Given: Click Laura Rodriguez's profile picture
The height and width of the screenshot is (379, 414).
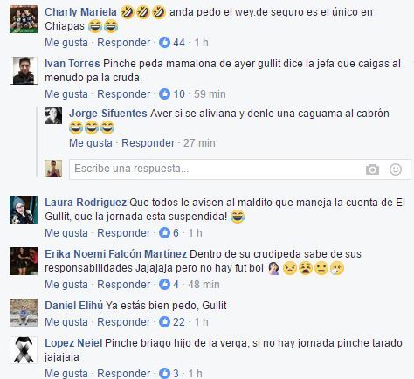Looking at the screenshot, I should 24,210.
